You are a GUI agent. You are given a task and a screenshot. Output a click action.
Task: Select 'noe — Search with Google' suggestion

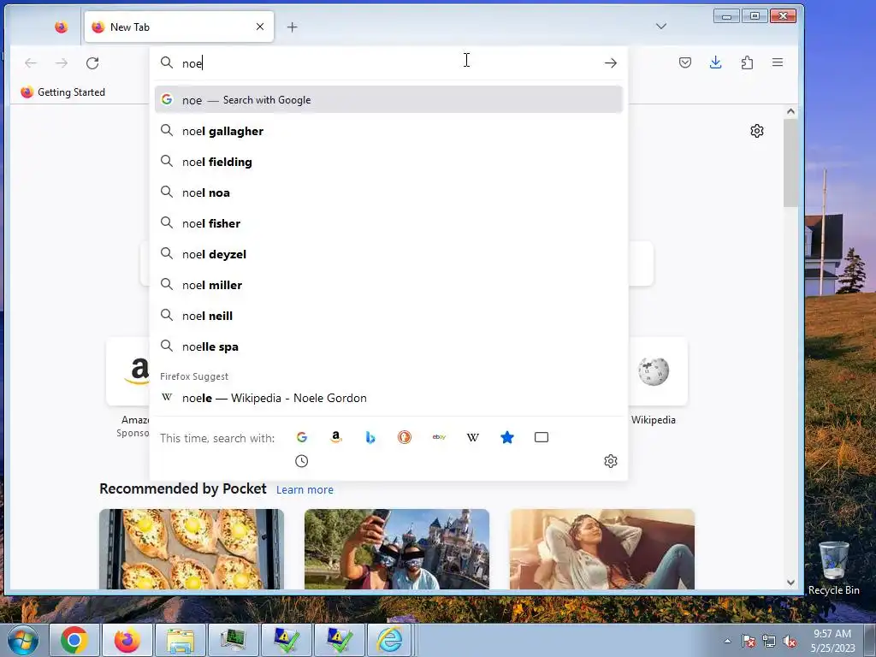pyautogui.click(x=389, y=99)
